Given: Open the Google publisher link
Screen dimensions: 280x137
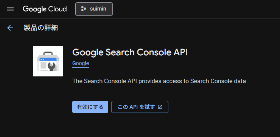Looking at the screenshot, I should point(81,64).
